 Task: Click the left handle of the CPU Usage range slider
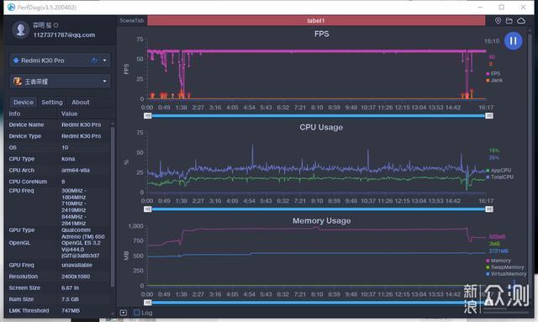148,209
